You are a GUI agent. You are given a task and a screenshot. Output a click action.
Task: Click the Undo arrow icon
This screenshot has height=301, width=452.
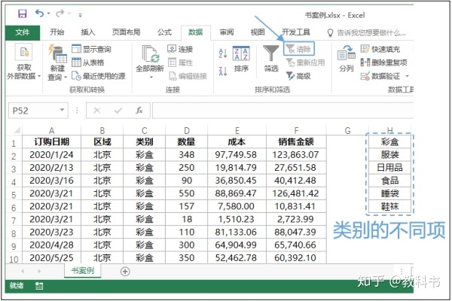pyautogui.click(x=39, y=14)
